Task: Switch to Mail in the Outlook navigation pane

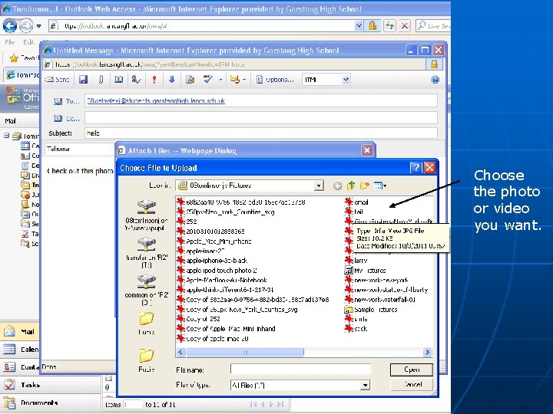Action: pos(20,332)
